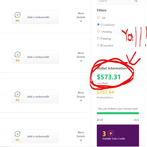Select the Waiting filter radio button
The image size is (147, 147).
point(98,38)
